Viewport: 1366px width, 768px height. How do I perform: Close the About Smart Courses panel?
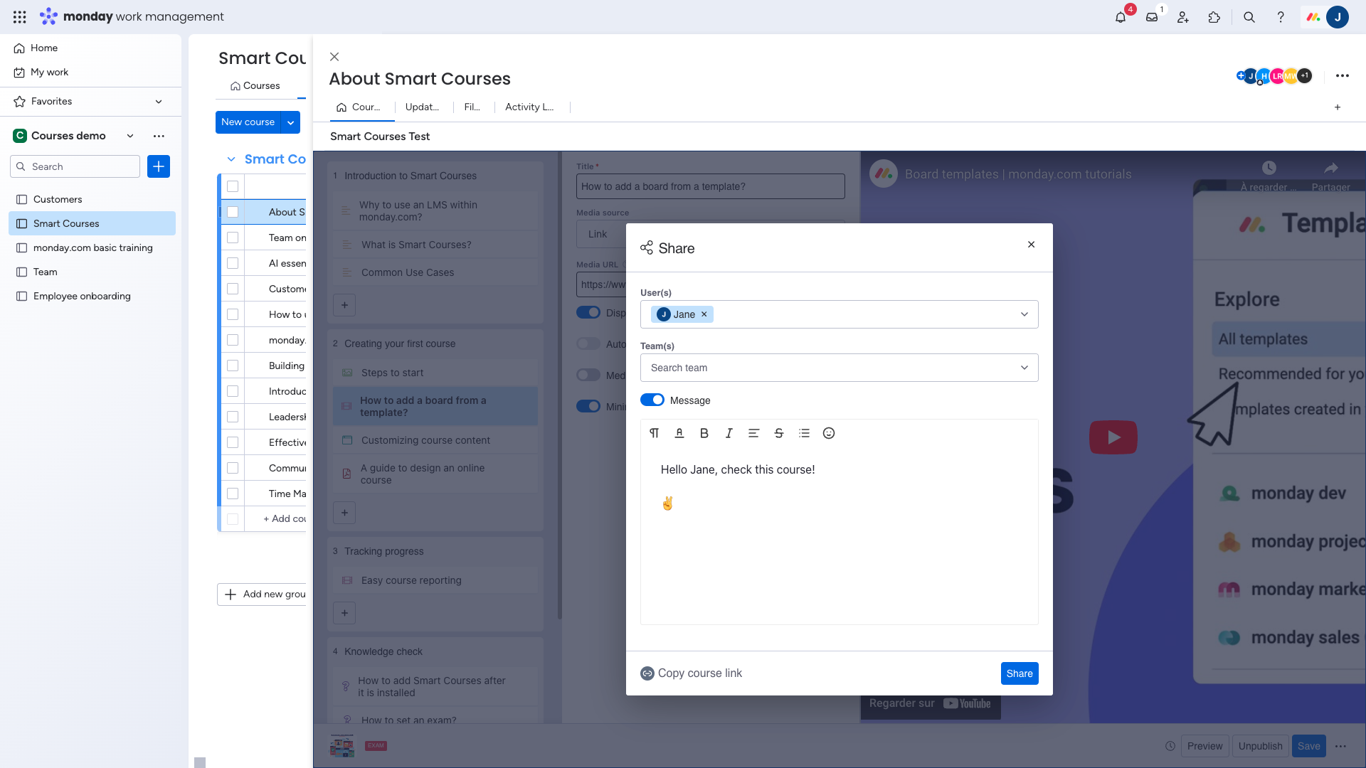coord(334,57)
